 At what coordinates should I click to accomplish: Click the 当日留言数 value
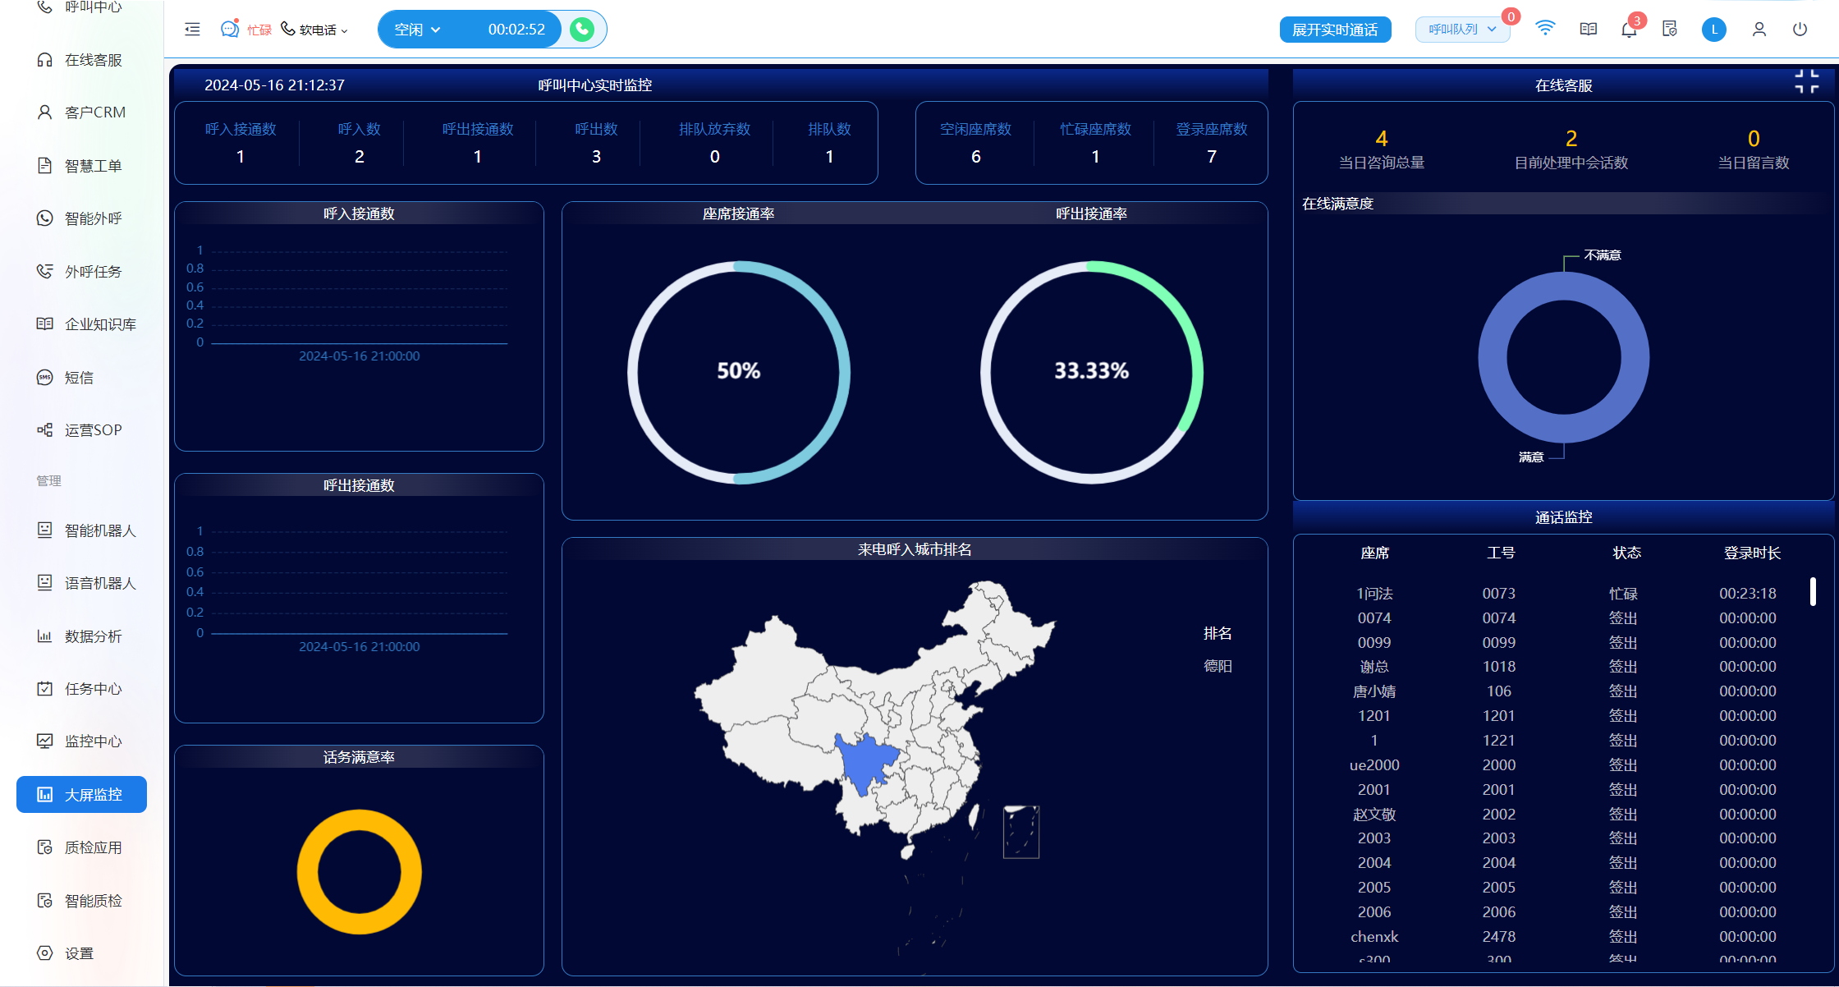click(x=1754, y=138)
